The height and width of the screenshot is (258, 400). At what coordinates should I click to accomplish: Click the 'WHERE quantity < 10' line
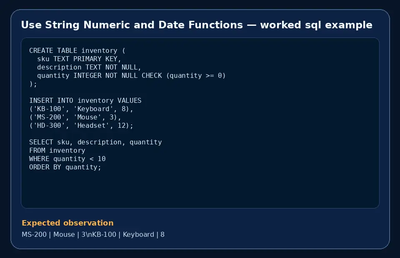pyautogui.click(x=67, y=159)
